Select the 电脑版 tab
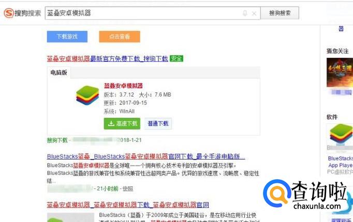 point(59,72)
